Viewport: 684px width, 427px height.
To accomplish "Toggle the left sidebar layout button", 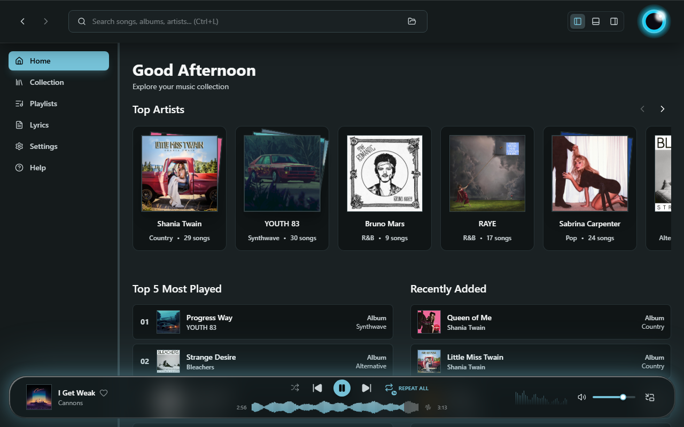I will pyautogui.click(x=578, y=21).
